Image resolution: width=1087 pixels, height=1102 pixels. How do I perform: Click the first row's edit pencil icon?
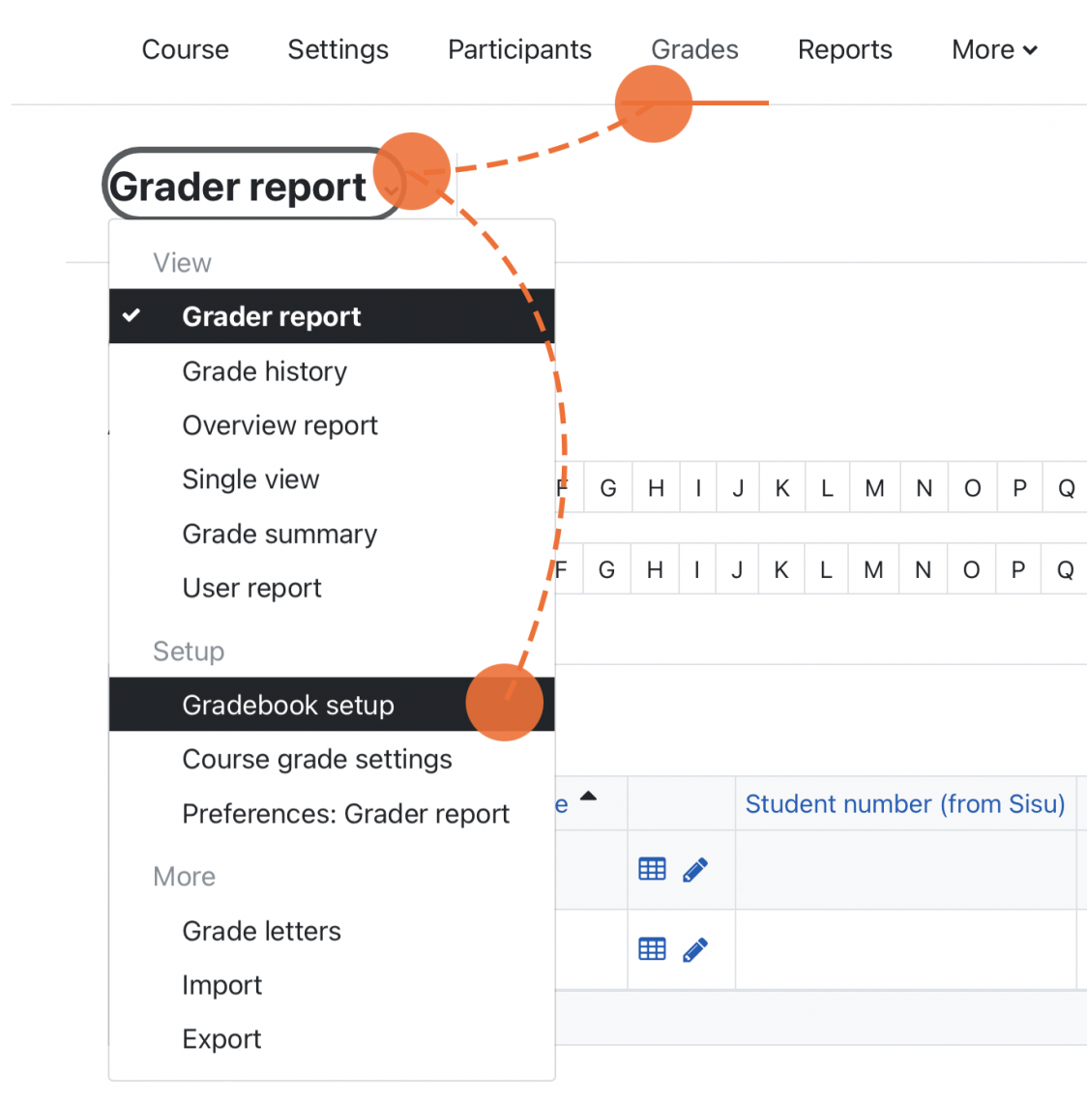coord(695,870)
